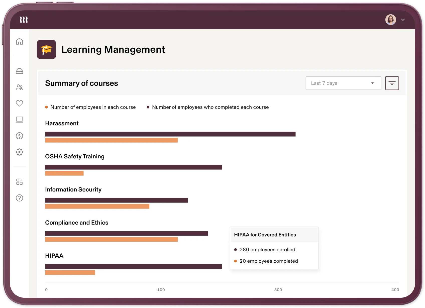
Task: Expand the chevron next to profile avatar
Action: pos(403,20)
